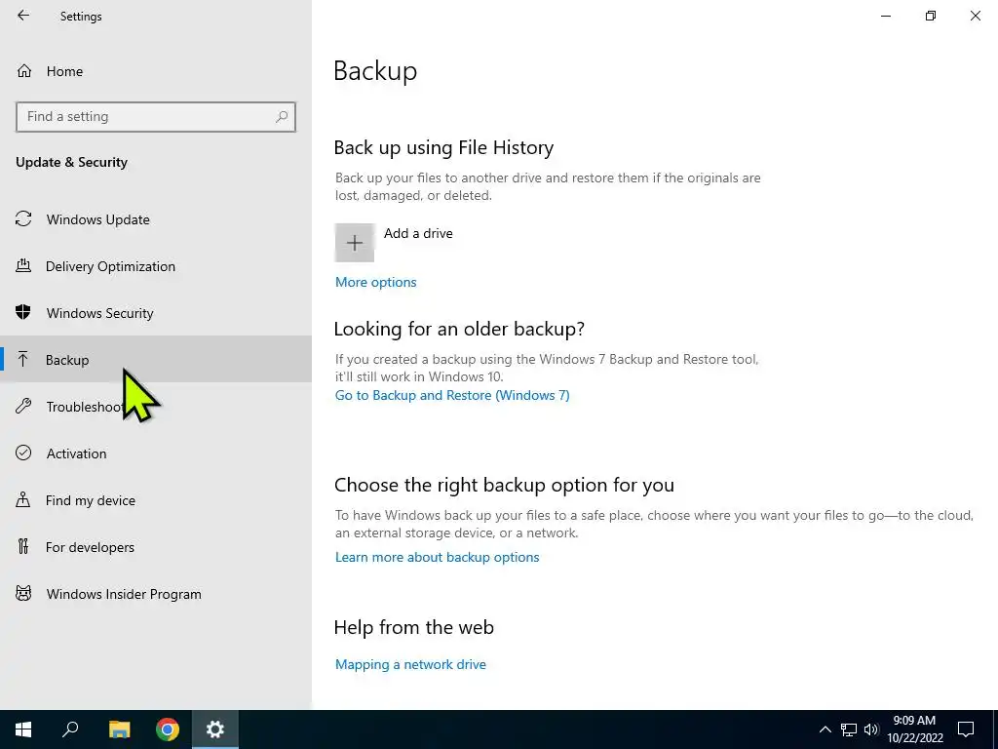This screenshot has width=998, height=749.
Task: Open the Activation section
Action: [156, 453]
